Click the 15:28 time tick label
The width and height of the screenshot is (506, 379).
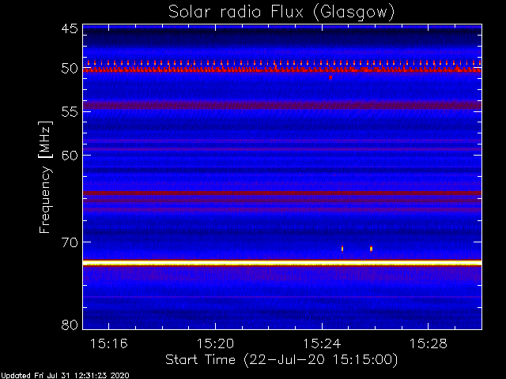coord(429,344)
